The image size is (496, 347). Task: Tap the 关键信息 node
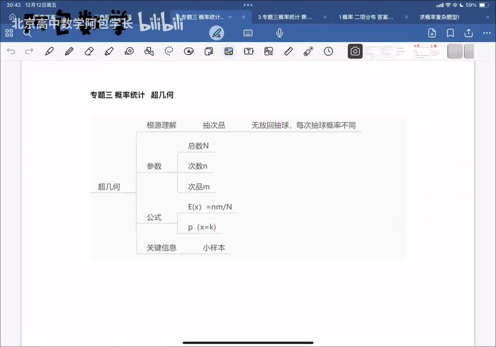(161, 248)
